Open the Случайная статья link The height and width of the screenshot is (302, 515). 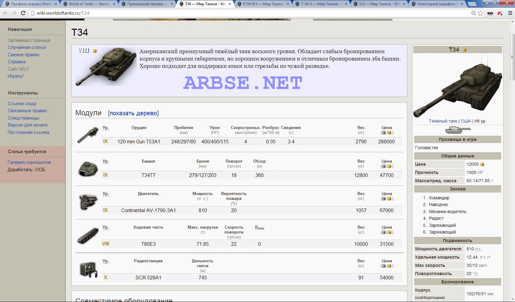tap(27, 47)
